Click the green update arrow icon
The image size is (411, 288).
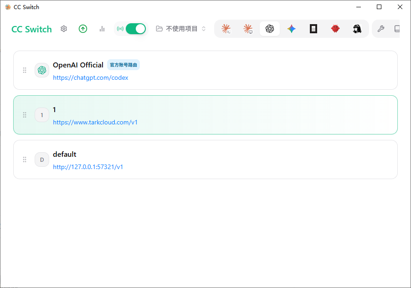pyautogui.click(x=83, y=29)
